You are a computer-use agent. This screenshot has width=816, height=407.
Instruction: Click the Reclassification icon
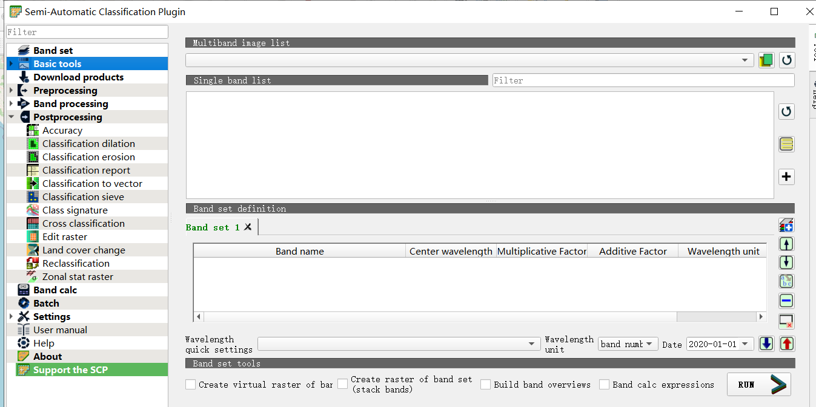pos(33,263)
